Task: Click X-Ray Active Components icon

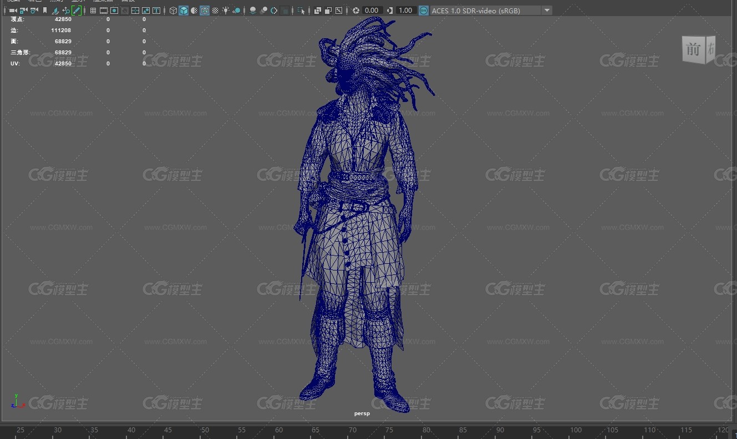Action: click(x=328, y=11)
